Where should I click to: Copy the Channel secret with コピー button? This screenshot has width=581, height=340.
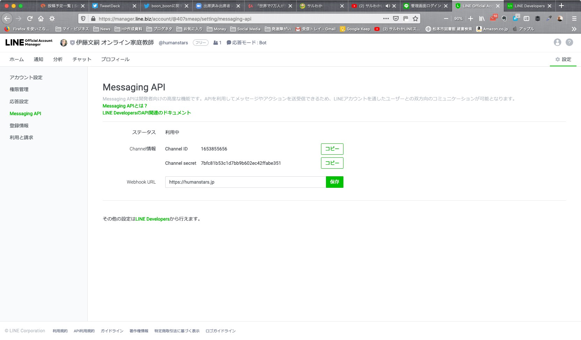(x=332, y=163)
